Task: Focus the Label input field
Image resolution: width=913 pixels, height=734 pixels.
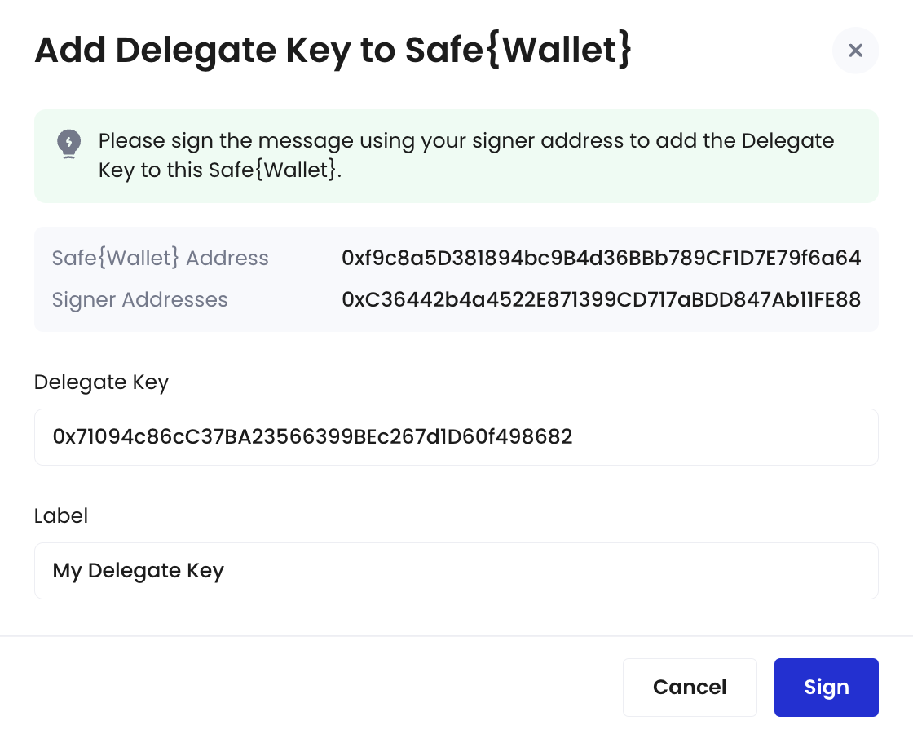Action: pyautogui.click(x=456, y=571)
